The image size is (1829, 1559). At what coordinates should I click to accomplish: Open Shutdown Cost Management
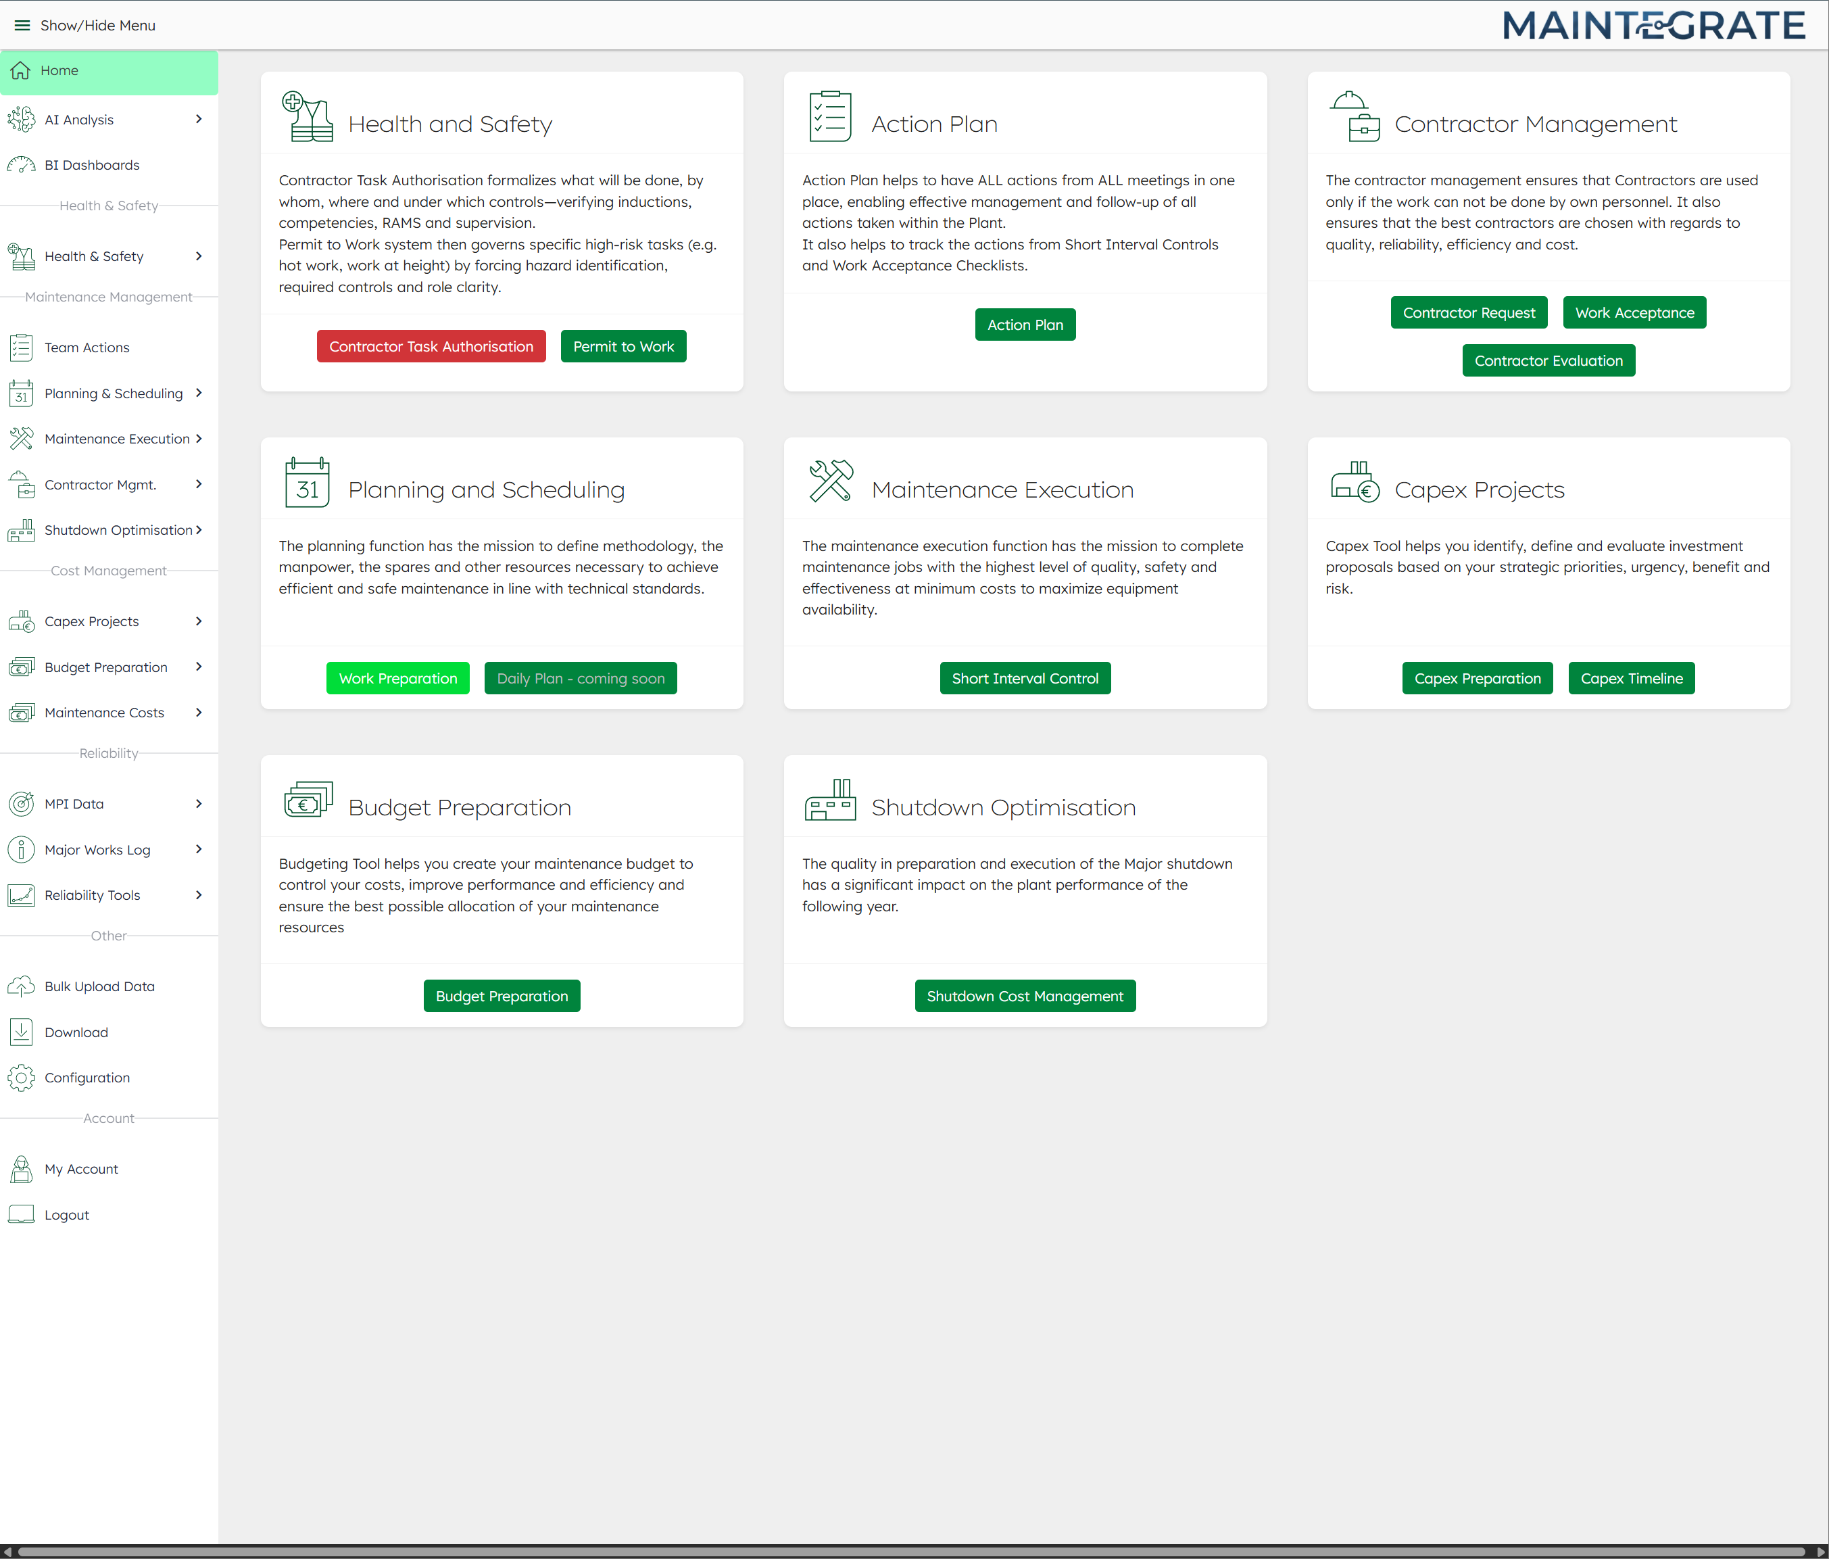pyautogui.click(x=1025, y=996)
